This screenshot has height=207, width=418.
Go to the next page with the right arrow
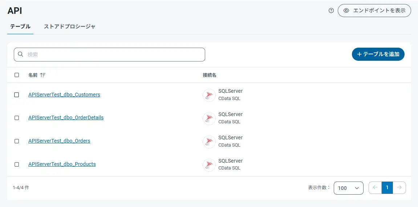pos(399,187)
